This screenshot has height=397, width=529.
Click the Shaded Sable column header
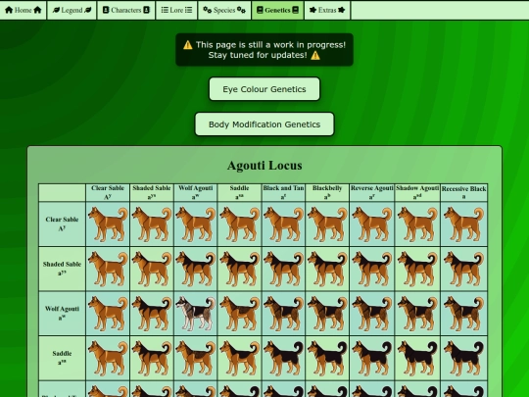[152, 192]
